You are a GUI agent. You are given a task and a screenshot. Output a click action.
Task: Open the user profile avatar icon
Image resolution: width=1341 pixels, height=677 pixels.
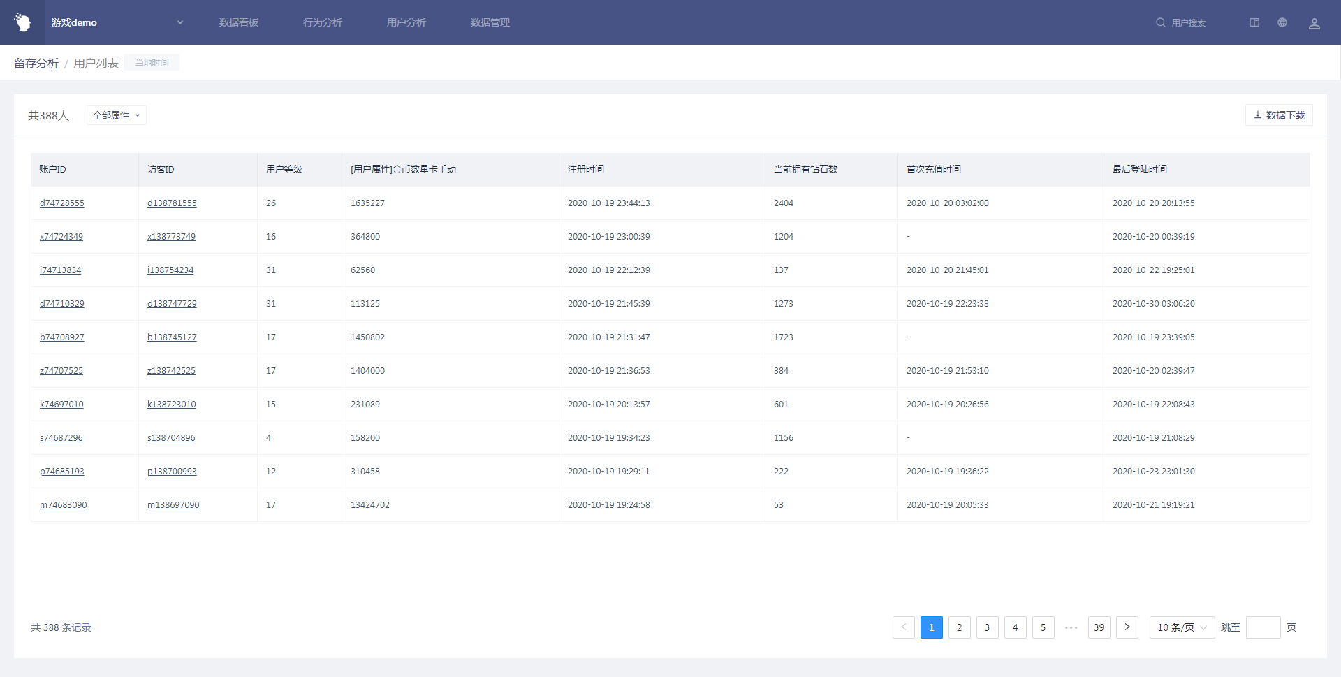[x=1314, y=23]
